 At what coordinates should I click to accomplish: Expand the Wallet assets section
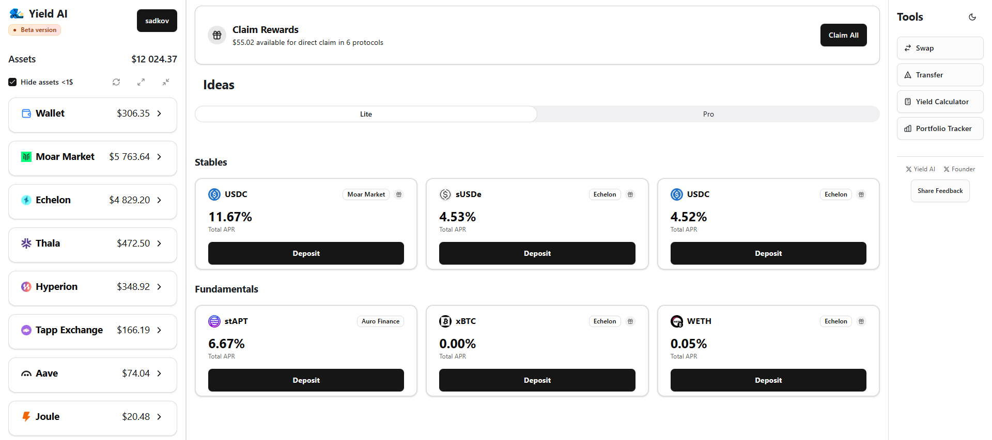(159, 113)
